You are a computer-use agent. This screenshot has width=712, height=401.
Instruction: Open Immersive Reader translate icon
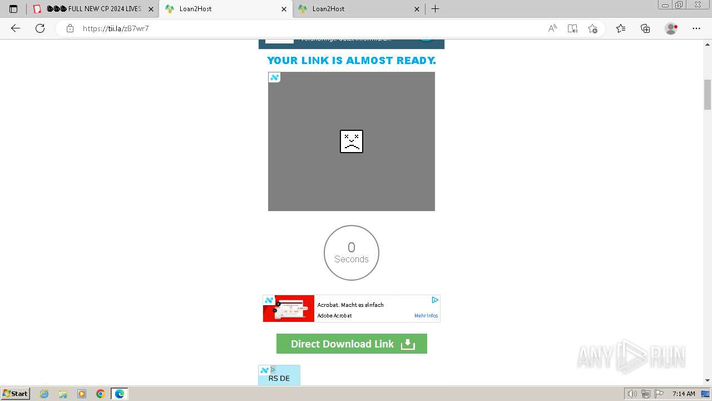[x=572, y=28]
